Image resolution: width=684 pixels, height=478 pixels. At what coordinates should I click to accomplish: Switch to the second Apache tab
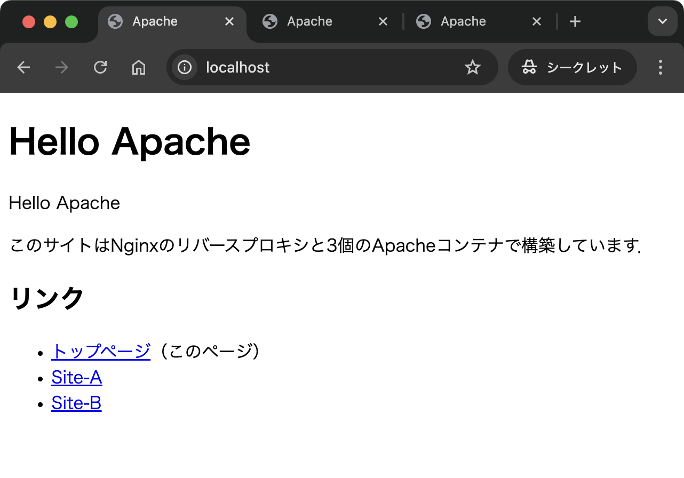[309, 21]
